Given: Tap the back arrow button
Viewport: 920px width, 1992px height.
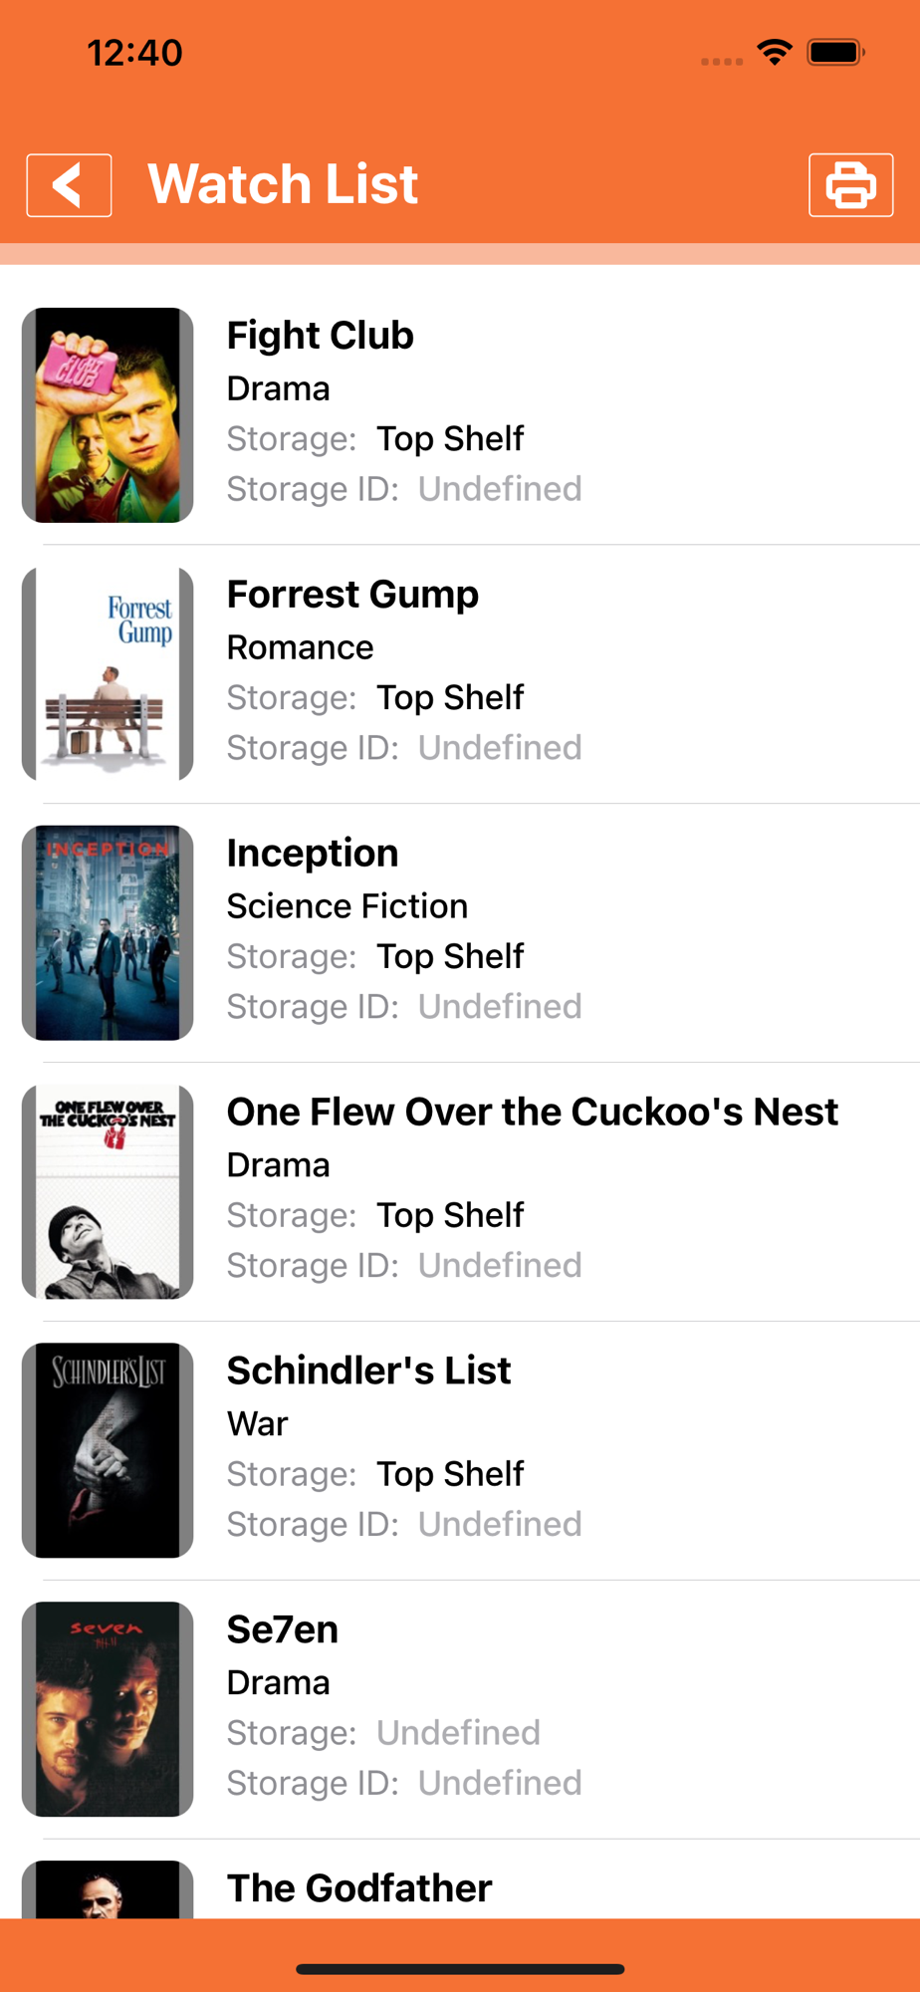Looking at the screenshot, I should tap(69, 185).
